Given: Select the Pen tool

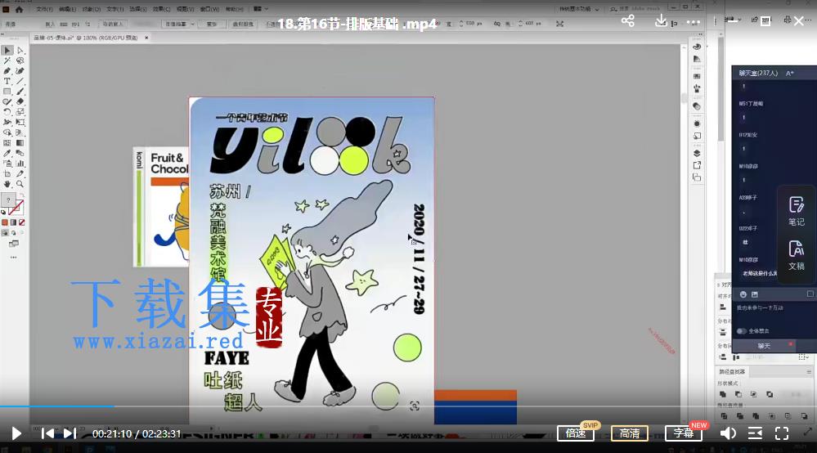Looking at the screenshot, I should pos(7,71).
